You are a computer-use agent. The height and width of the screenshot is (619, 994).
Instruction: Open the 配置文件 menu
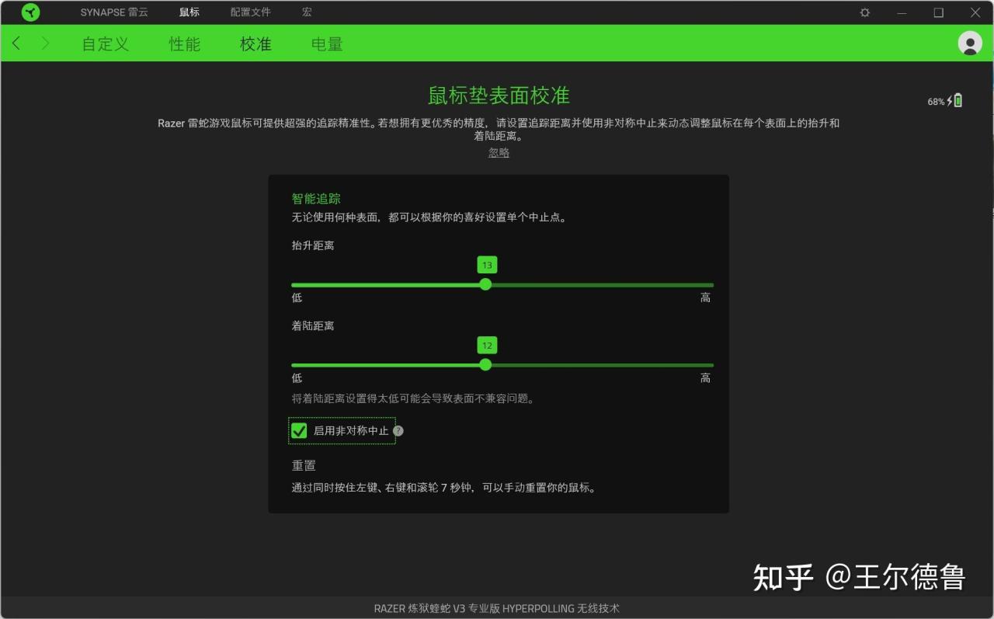pos(251,12)
